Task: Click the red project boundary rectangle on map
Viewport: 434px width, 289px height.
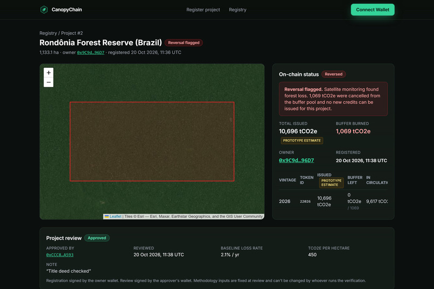Action: click(x=152, y=142)
